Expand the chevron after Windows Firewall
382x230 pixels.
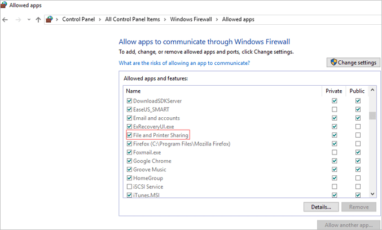pos(218,19)
